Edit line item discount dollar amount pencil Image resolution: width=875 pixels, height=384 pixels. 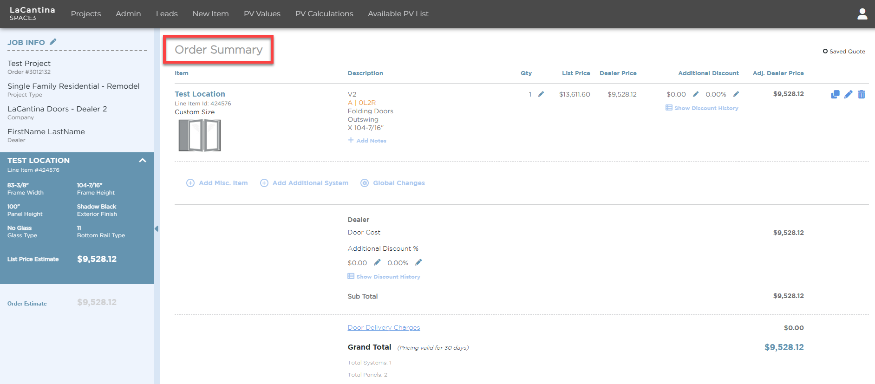tap(696, 94)
